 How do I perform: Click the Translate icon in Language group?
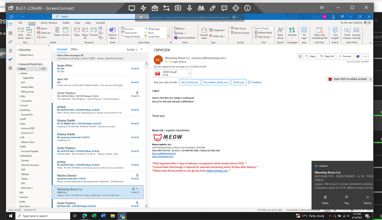tap(292, 32)
